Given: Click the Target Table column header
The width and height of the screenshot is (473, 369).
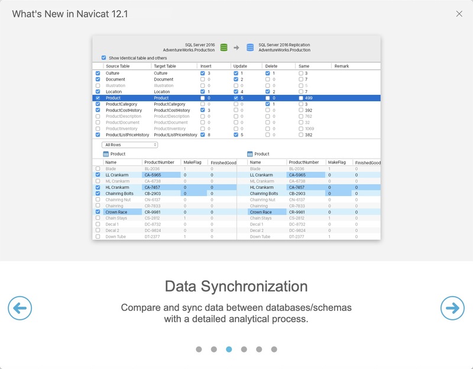Looking at the screenshot, I should [x=165, y=66].
